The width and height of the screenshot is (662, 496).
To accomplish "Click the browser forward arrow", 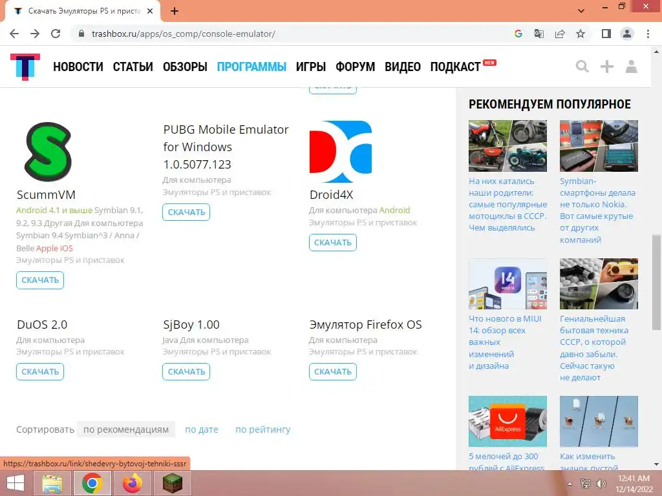I will (35, 34).
